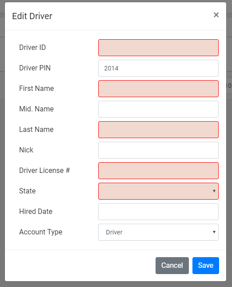Expand the State dropdown arrow
The width and height of the screenshot is (232, 287).
(x=214, y=191)
